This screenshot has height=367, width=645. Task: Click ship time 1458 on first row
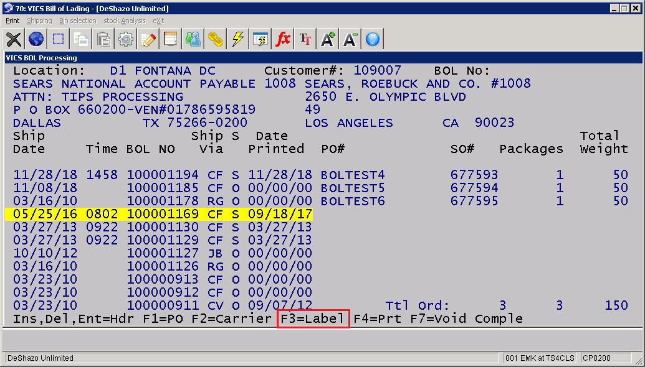click(x=102, y=175)
